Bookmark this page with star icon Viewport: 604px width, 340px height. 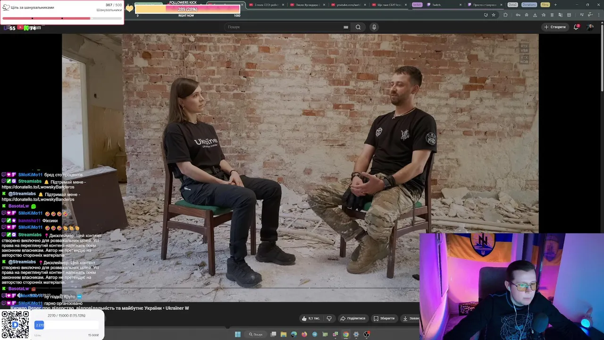coord(494,15)
